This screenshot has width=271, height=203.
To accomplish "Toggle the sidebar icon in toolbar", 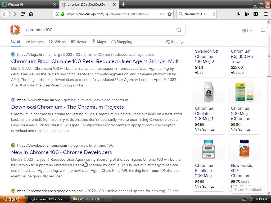I will pyautogui.click(x=256, y=14).
